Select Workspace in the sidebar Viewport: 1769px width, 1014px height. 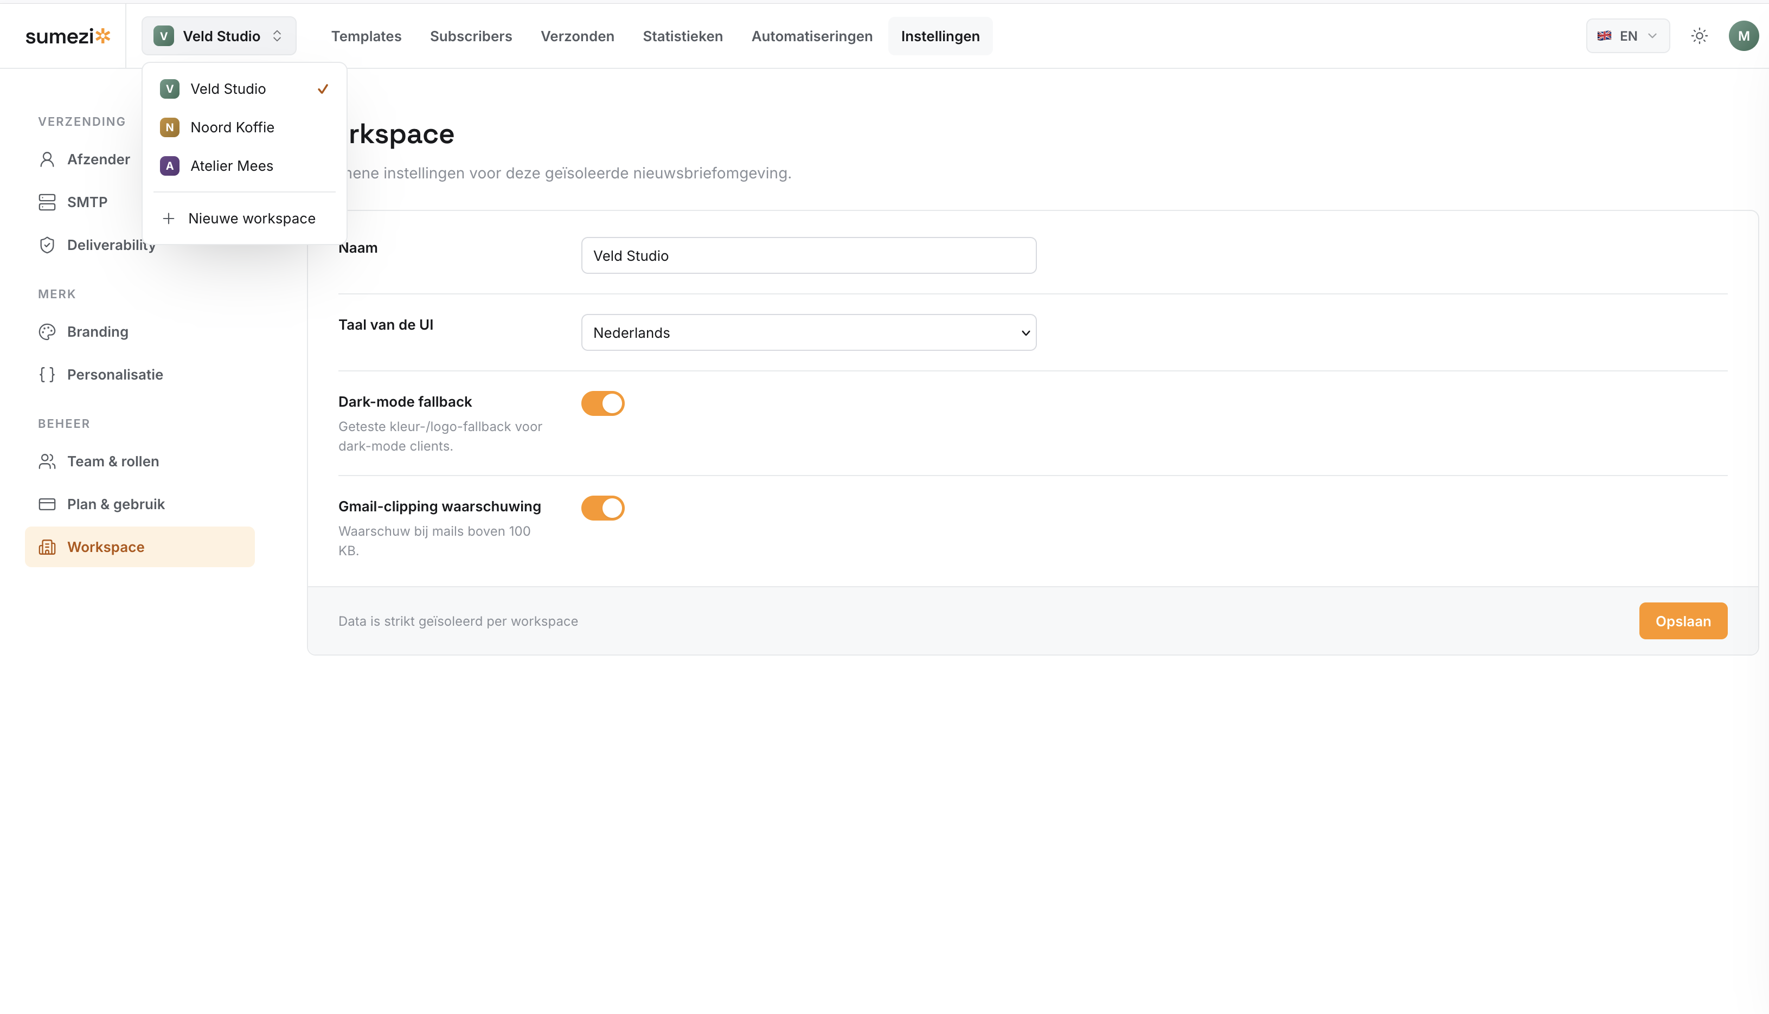[x=139, y=547]
